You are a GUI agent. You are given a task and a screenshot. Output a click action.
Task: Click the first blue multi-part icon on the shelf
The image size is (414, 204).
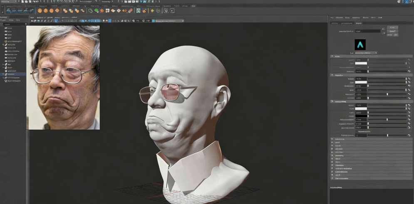click(x=9, y=10)
